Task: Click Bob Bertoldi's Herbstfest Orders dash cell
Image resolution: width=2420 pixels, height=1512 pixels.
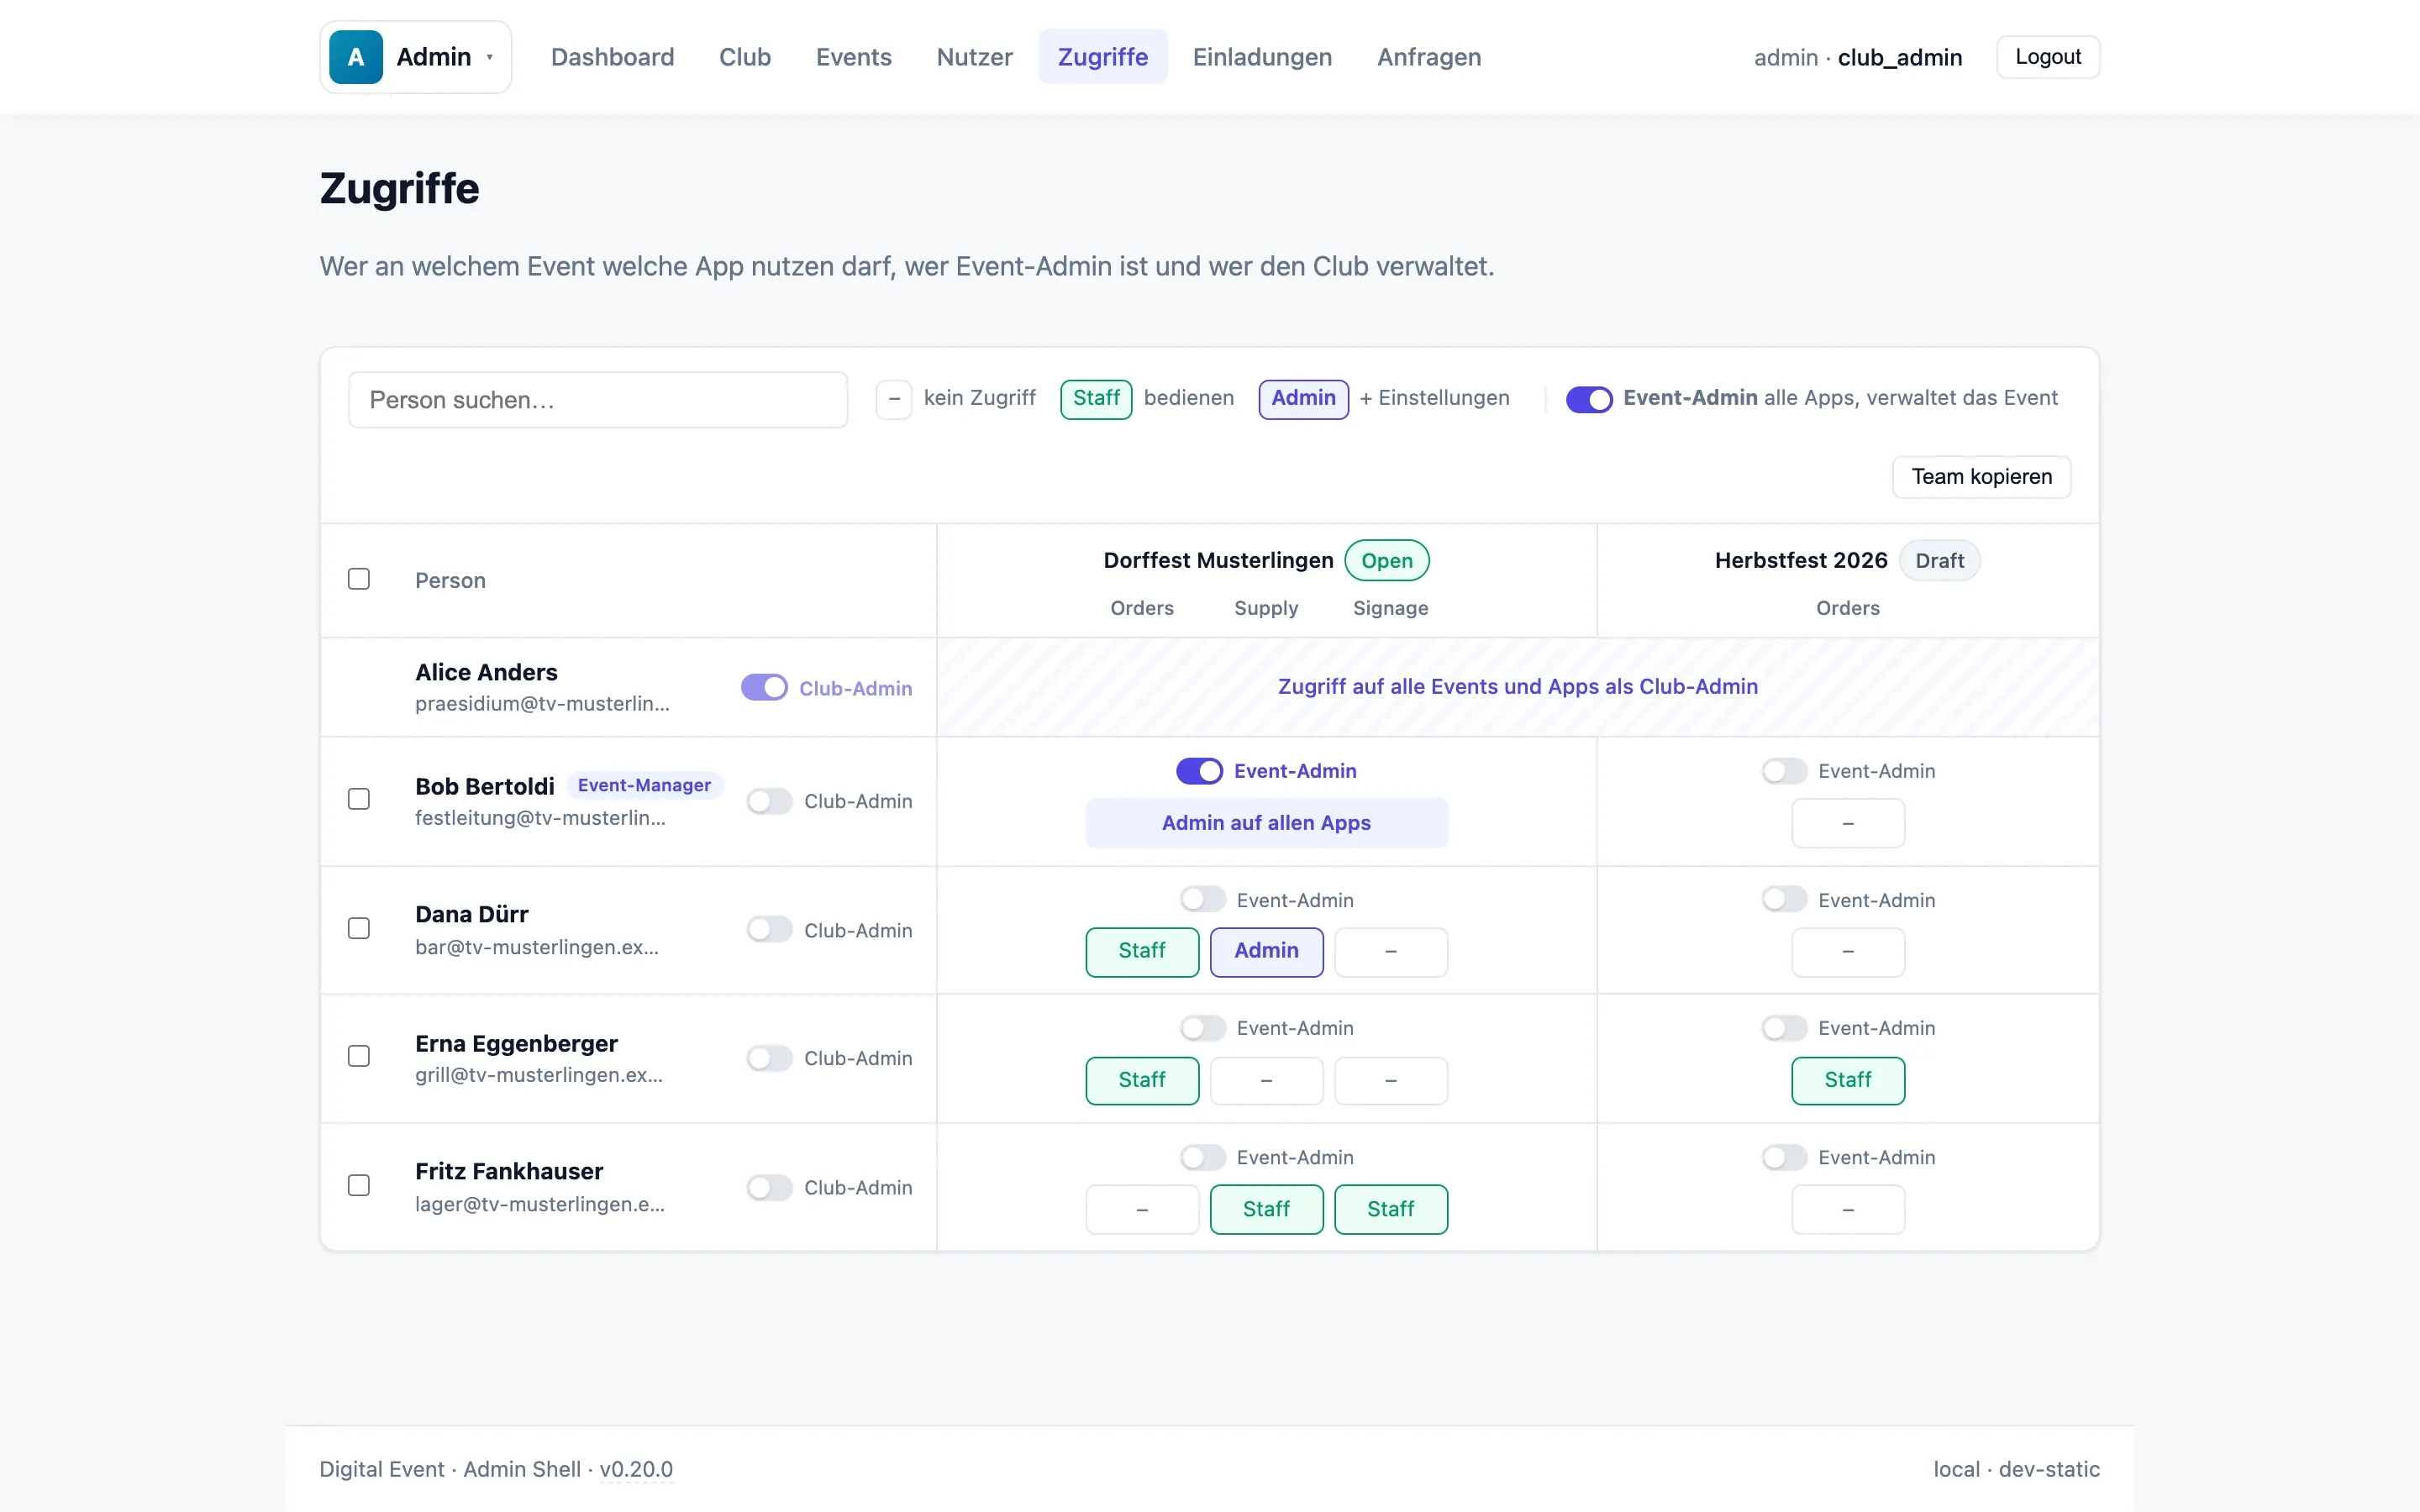Action: click(1847, 824)
